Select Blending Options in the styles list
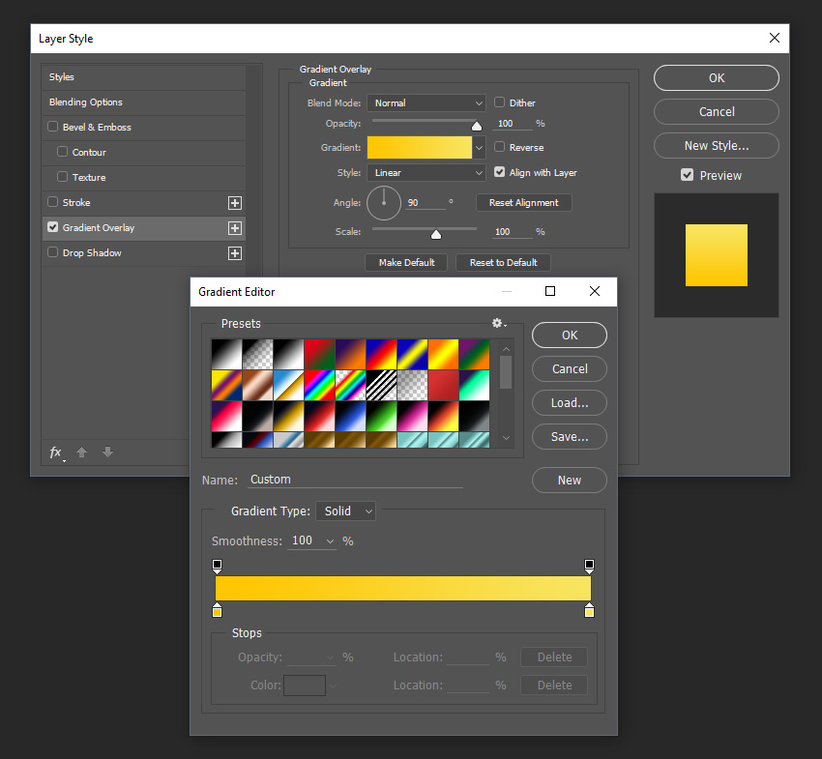This screenshot has height=759, width=822. (x=86, y=102)
